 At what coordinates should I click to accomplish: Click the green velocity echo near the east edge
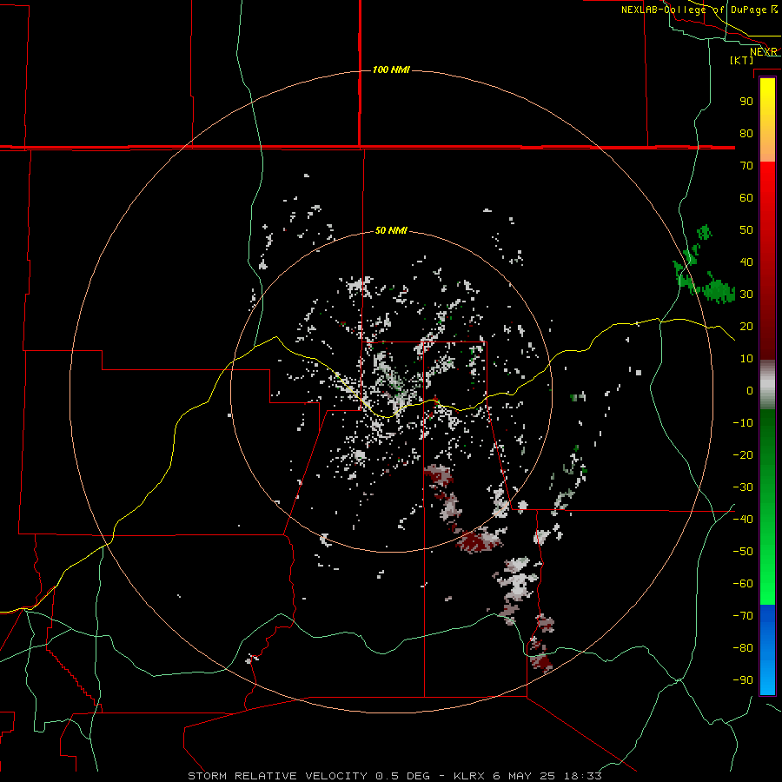(719, 291)
